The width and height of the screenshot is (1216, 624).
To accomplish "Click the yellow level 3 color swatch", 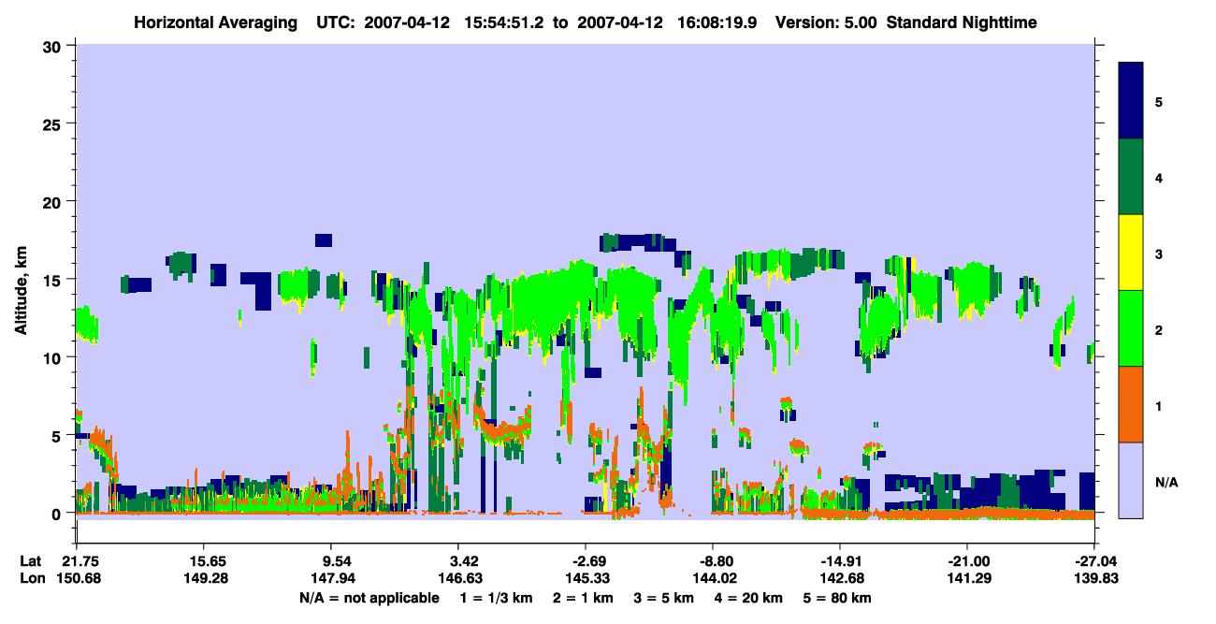I will point(1131,253).
